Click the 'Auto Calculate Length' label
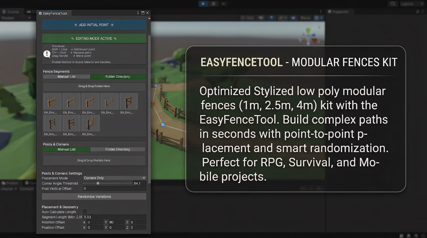Image resolution: width=427 pixels, height=238 pixels. (59, 212)
